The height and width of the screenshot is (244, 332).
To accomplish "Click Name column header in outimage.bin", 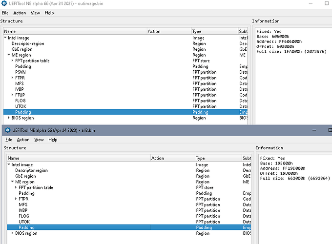I will 75,31.
